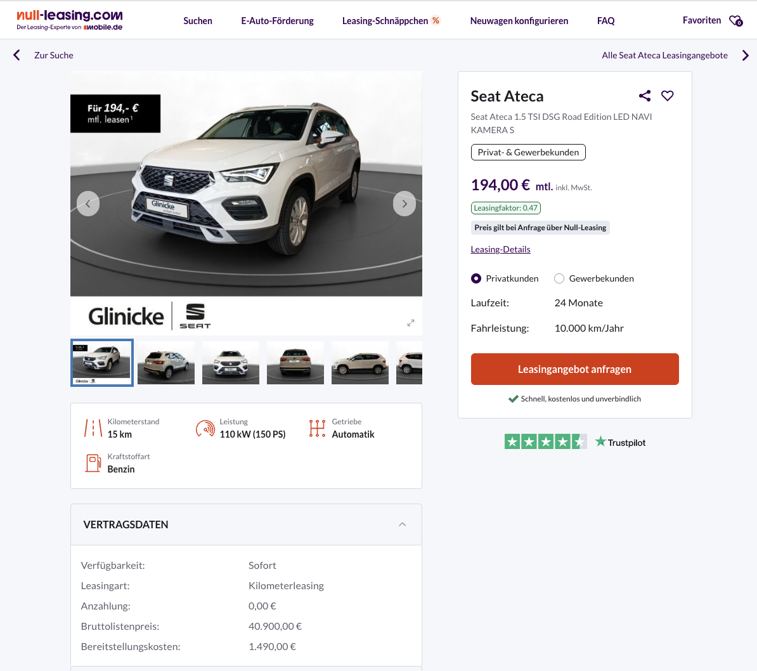Screen dimensions: 757x671
Task: Go back using Zur Suche arrow
Action: tap(17, 55)
